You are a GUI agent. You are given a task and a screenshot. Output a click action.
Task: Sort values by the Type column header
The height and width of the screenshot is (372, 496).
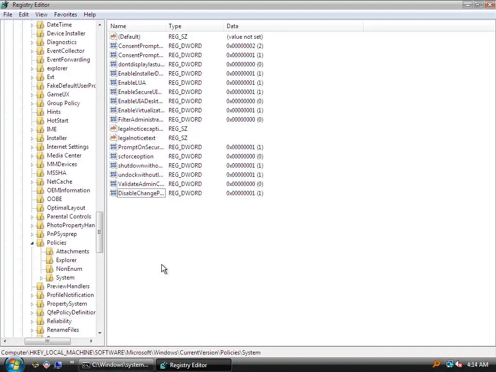coord(194,26)
